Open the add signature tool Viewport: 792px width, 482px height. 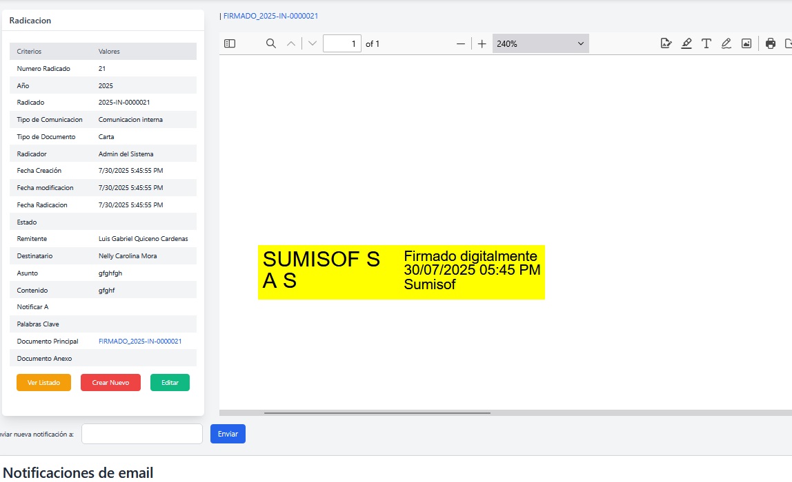[x=666, y=43]
